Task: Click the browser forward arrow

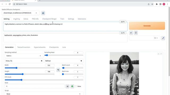Action: click(x=6, y=4)
